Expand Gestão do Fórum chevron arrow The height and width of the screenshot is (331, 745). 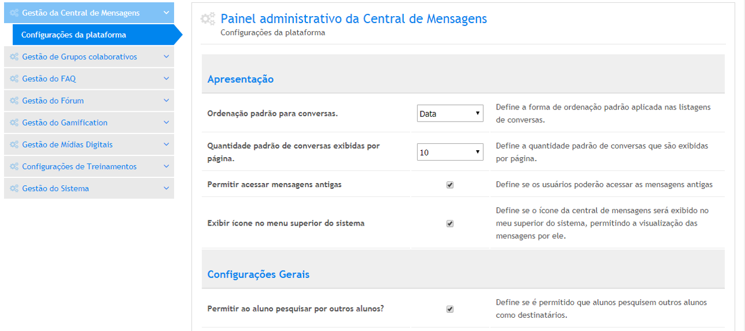(166, 101)
